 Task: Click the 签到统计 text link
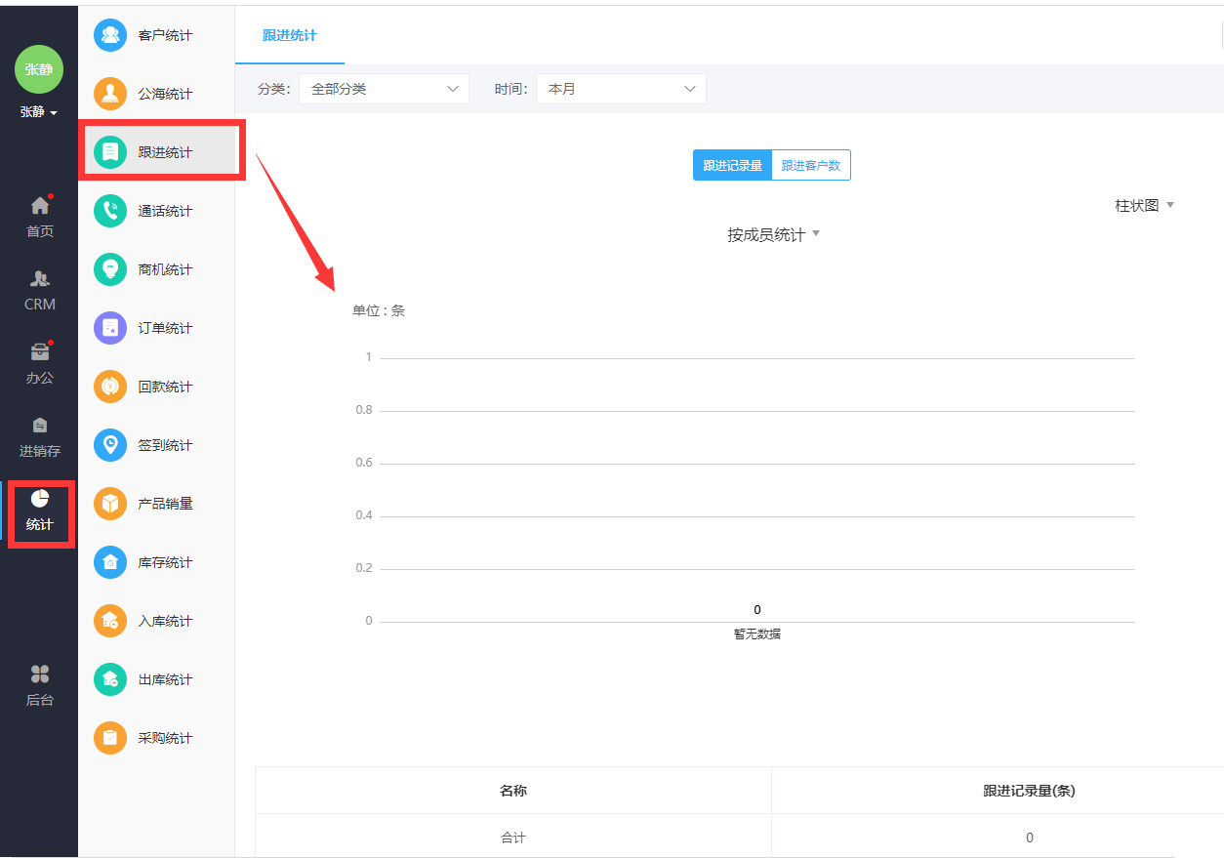tap(165, 445)
